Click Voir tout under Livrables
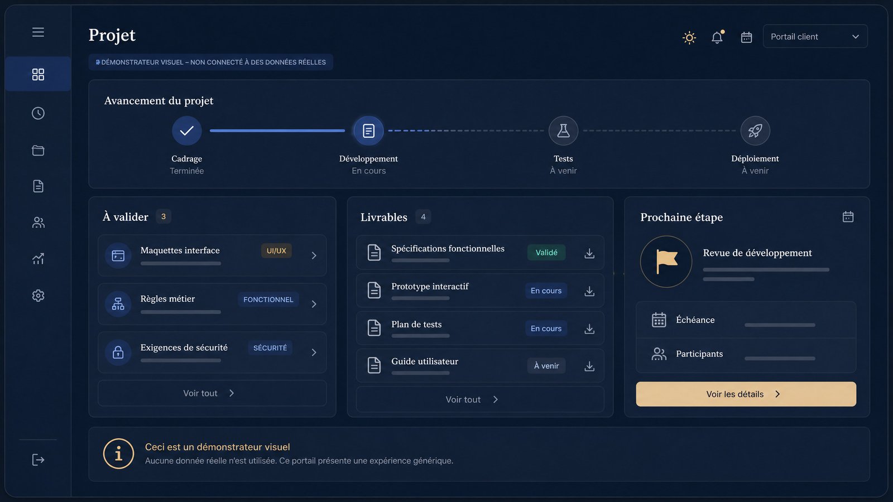Image resolution: width=893 pixels, height=502 pixels. coord(480,399)
